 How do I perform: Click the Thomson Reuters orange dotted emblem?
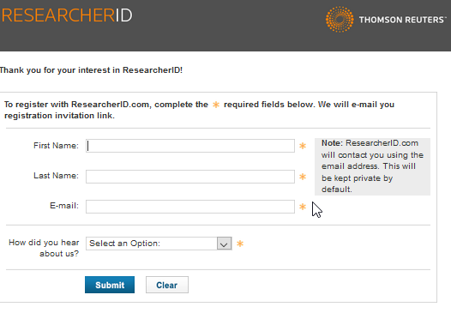point(340,19)
